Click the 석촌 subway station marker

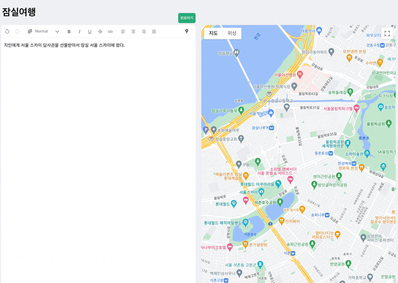tap(293, 253)
